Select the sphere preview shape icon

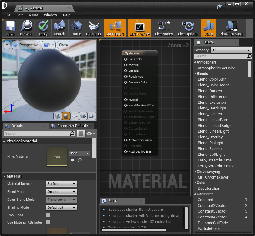click(66, 116)
